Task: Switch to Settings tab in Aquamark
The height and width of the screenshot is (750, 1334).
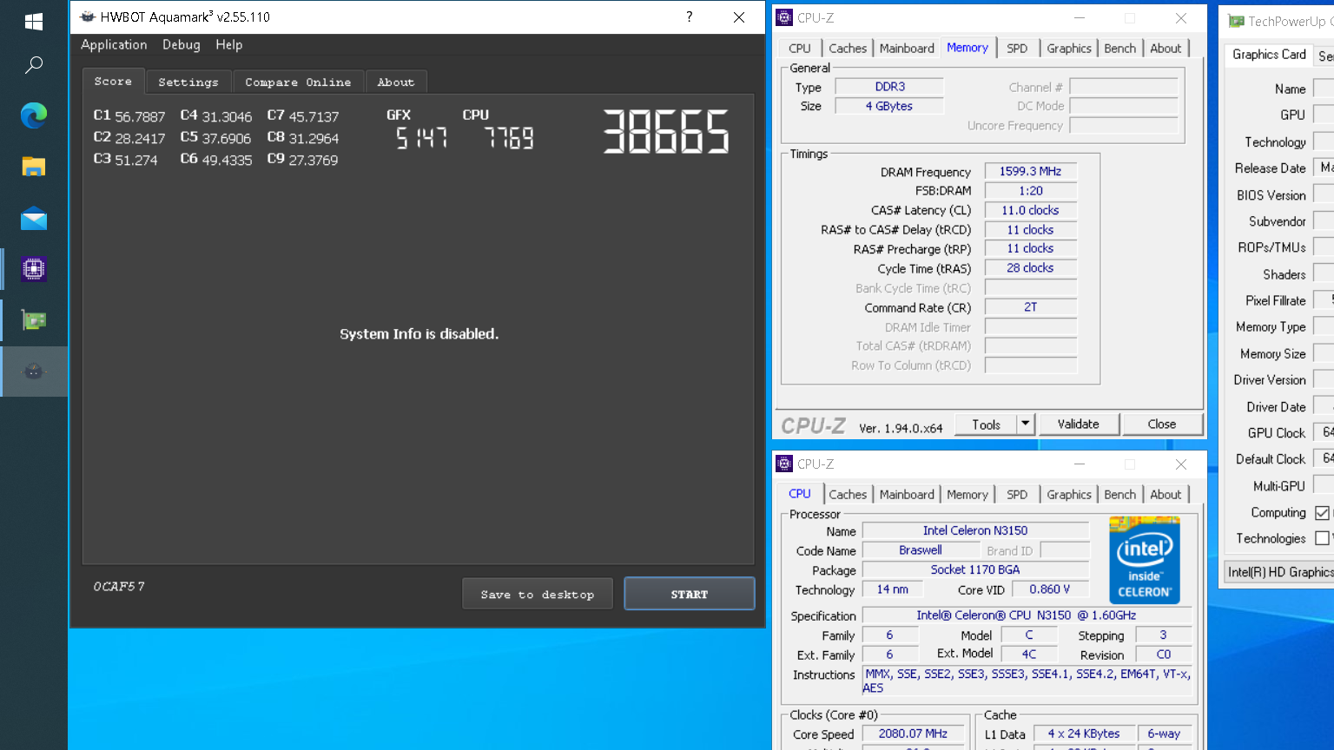Action: [x=188, y=82]
